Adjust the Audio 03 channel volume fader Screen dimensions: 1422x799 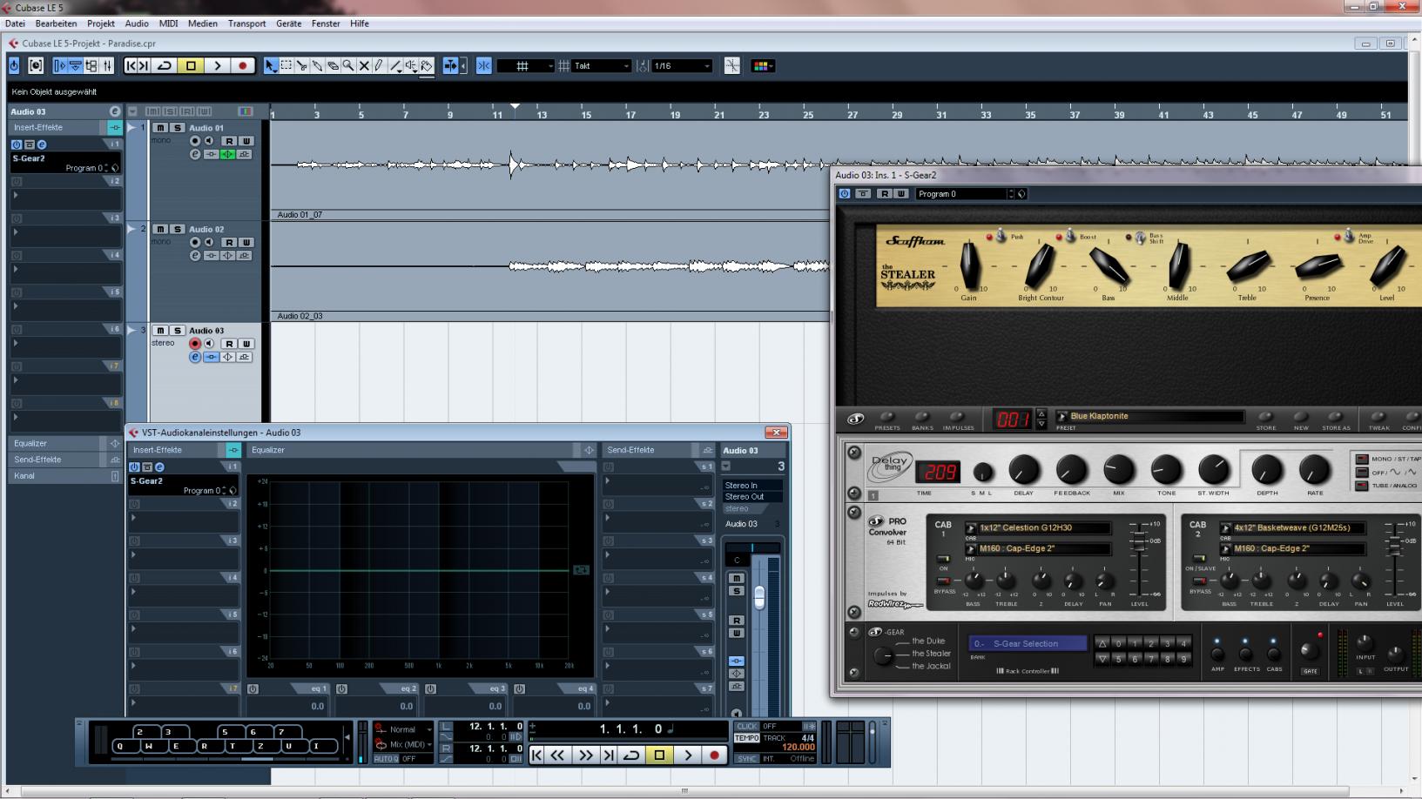(759, 597)
